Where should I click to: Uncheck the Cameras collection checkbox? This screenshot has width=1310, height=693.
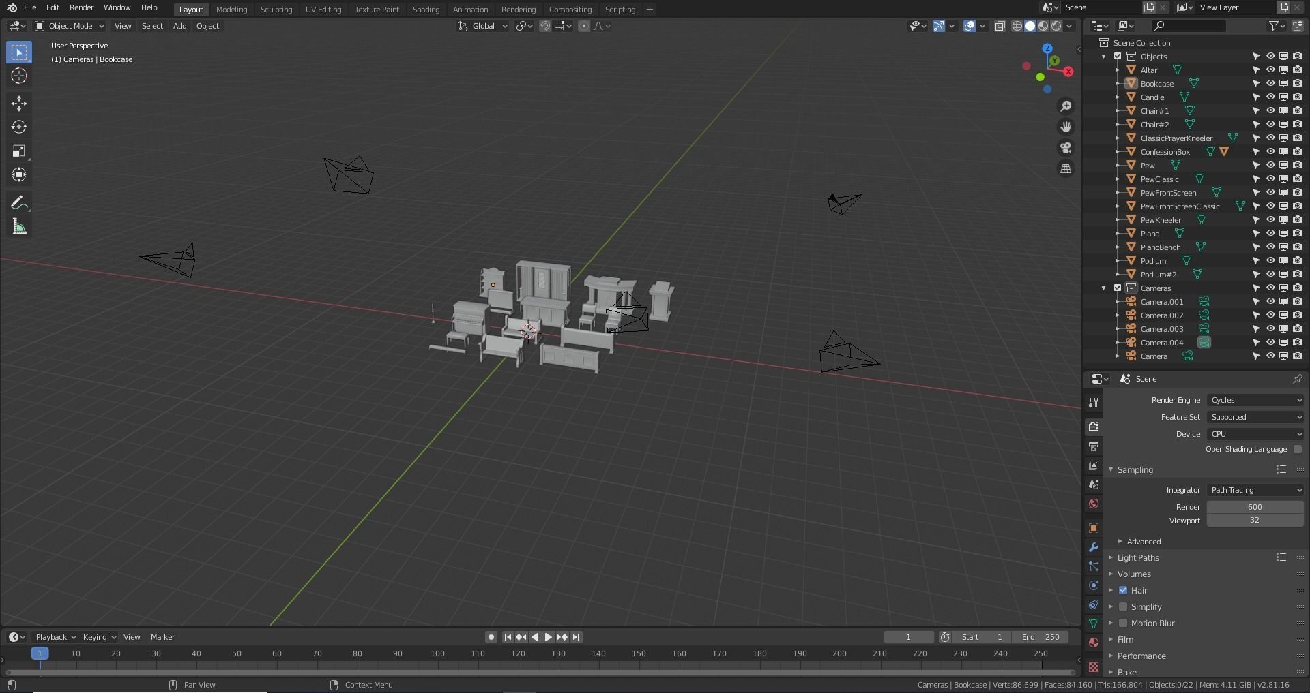point(1118,288)
